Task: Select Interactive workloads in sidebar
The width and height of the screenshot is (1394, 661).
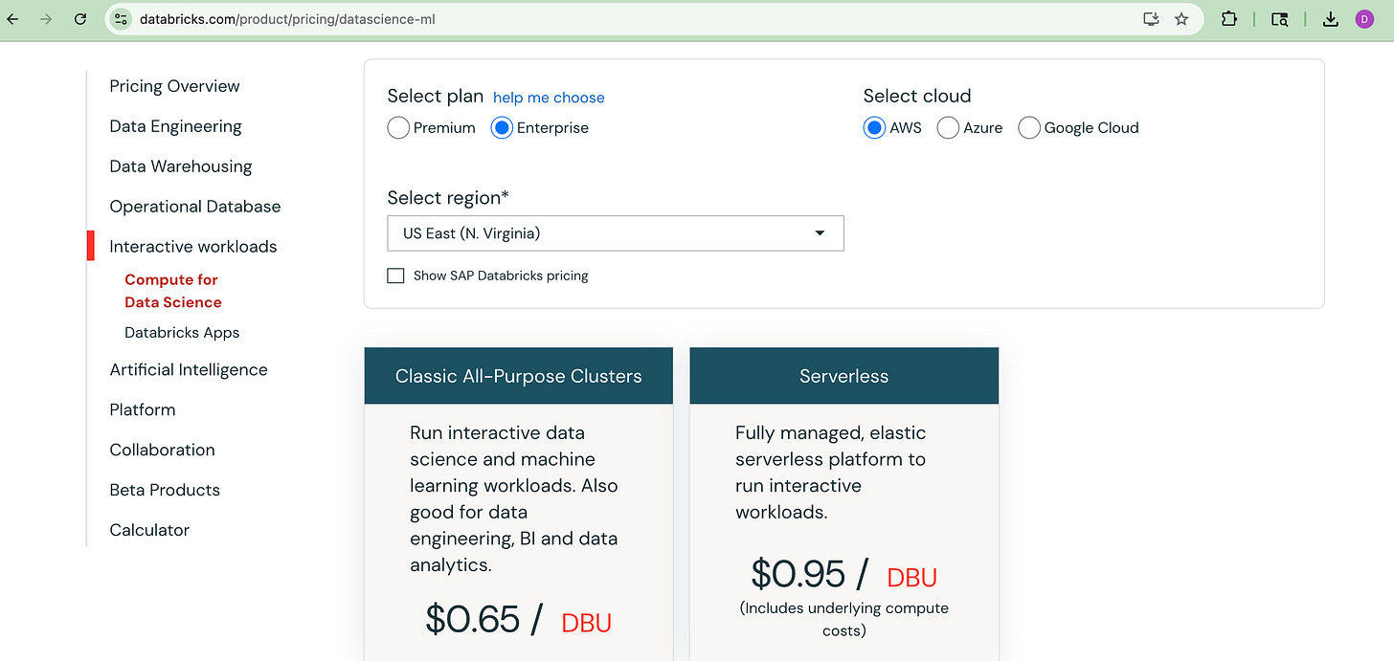Action: click(x=193, y=247)
